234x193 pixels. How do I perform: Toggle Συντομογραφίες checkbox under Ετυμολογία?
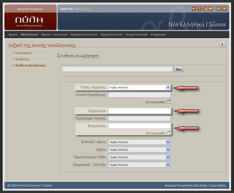169,133
